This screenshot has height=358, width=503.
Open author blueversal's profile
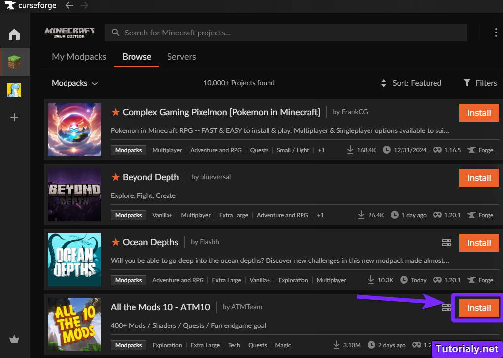[x=215, y=177]
